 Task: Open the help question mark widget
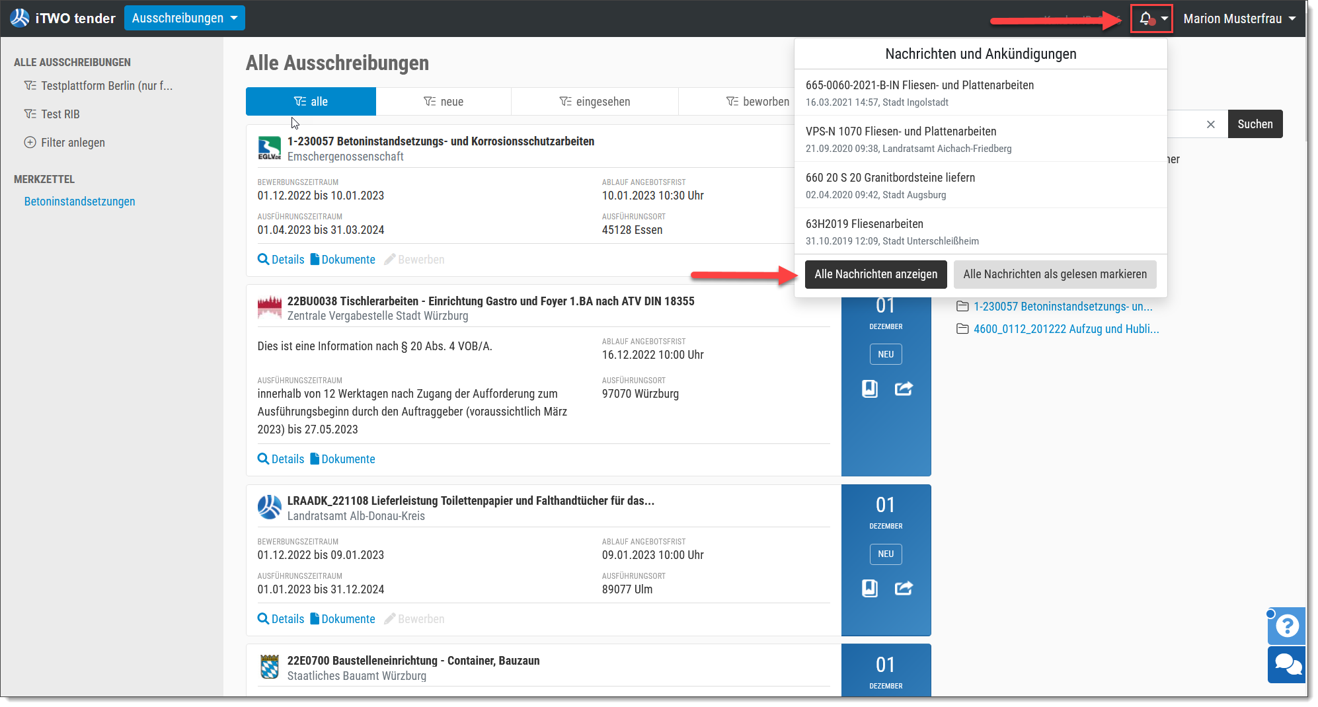pos(1286,625)
